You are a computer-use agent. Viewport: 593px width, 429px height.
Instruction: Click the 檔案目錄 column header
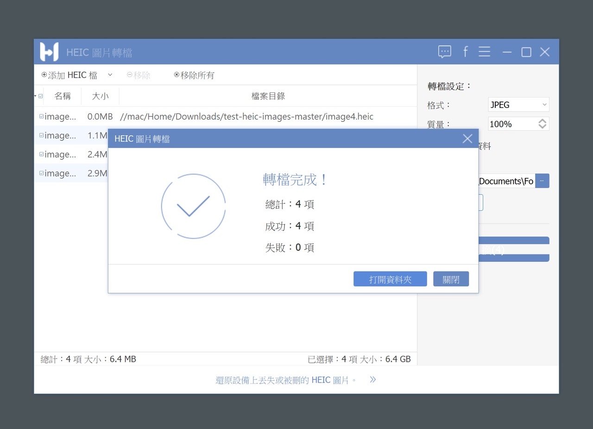coord(268,96)
